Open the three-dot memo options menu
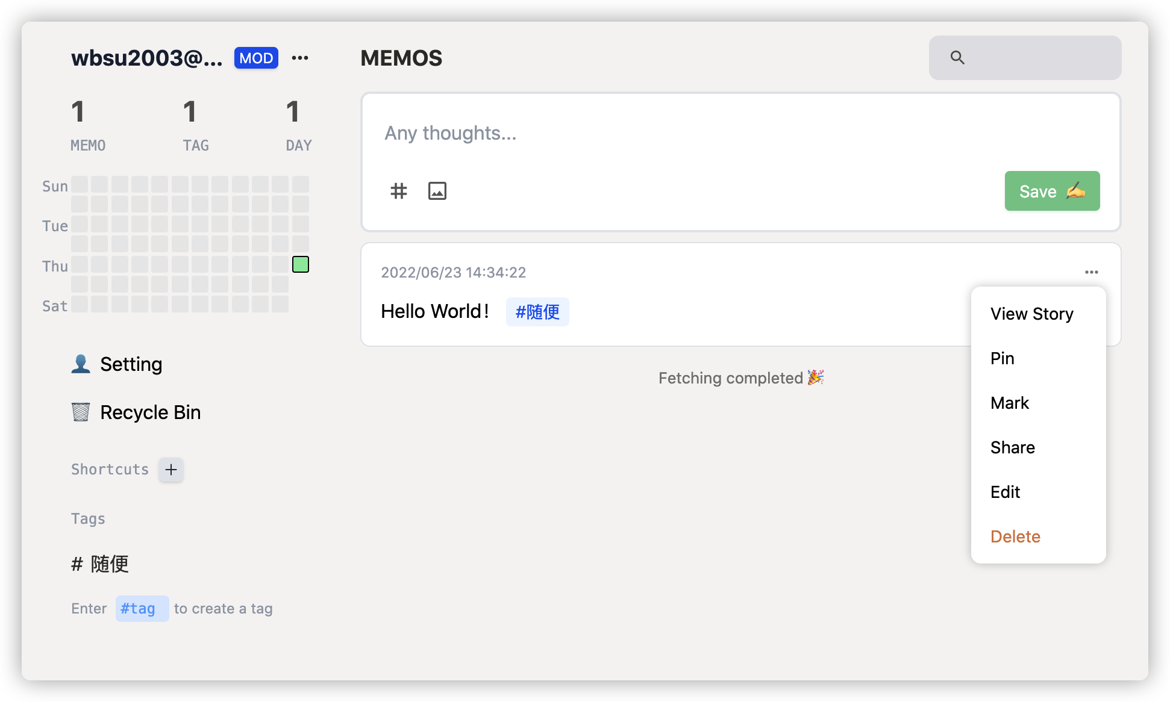The height and width of the screenshot is (702, 1170). point(1092,272)
